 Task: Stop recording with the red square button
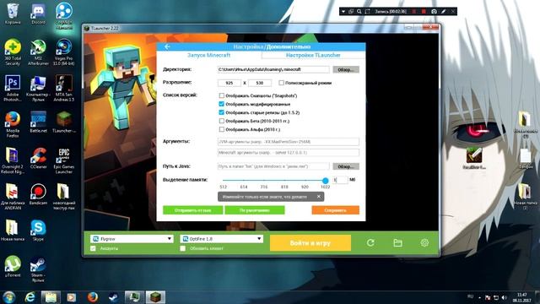424,11
